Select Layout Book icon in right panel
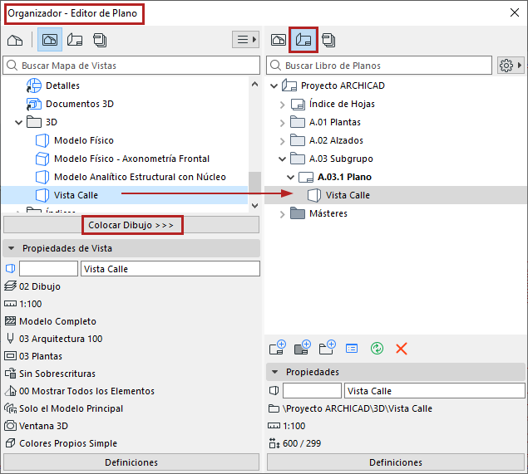 (303, 40)
